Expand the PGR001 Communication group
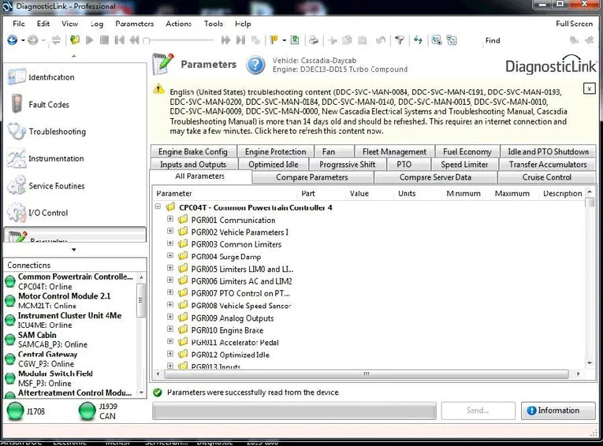 click(170, 220)
